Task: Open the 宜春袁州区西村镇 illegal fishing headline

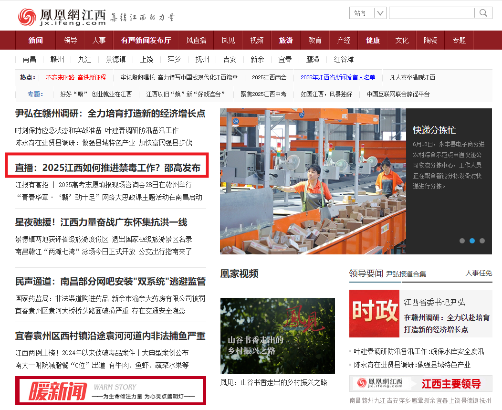Action: click(110, 336)
